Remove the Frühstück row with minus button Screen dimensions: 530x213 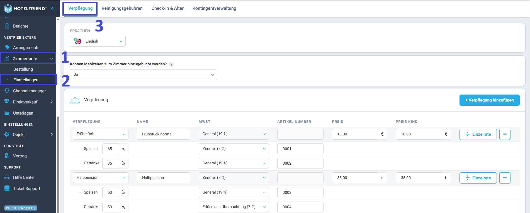[x=505, y=134]
